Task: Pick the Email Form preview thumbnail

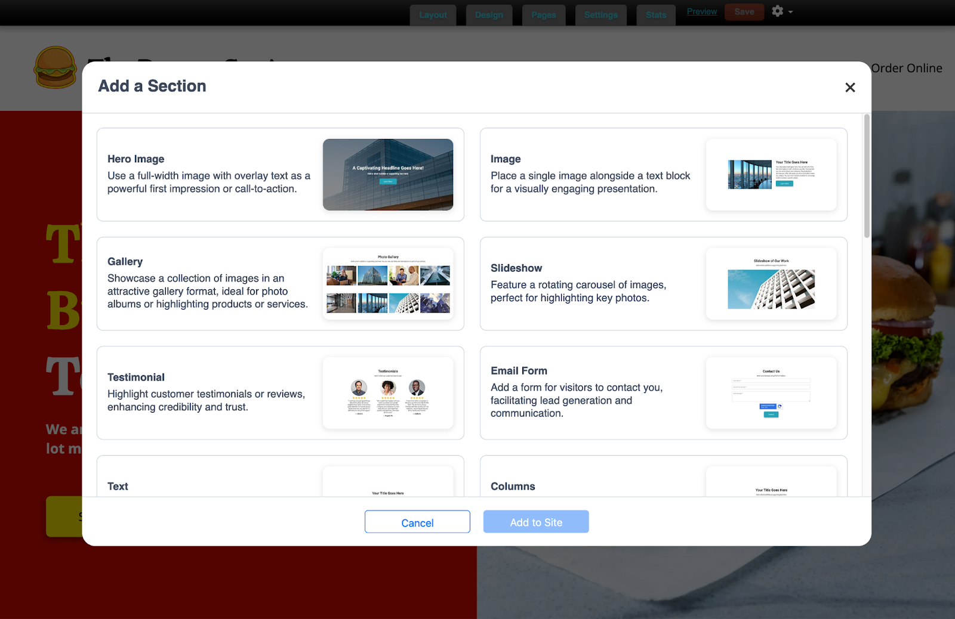Action: point(771,393)
